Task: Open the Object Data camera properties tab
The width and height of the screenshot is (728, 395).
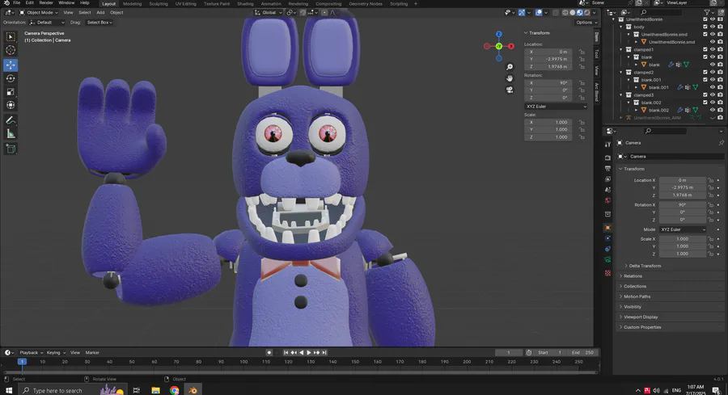Action: 607,259
